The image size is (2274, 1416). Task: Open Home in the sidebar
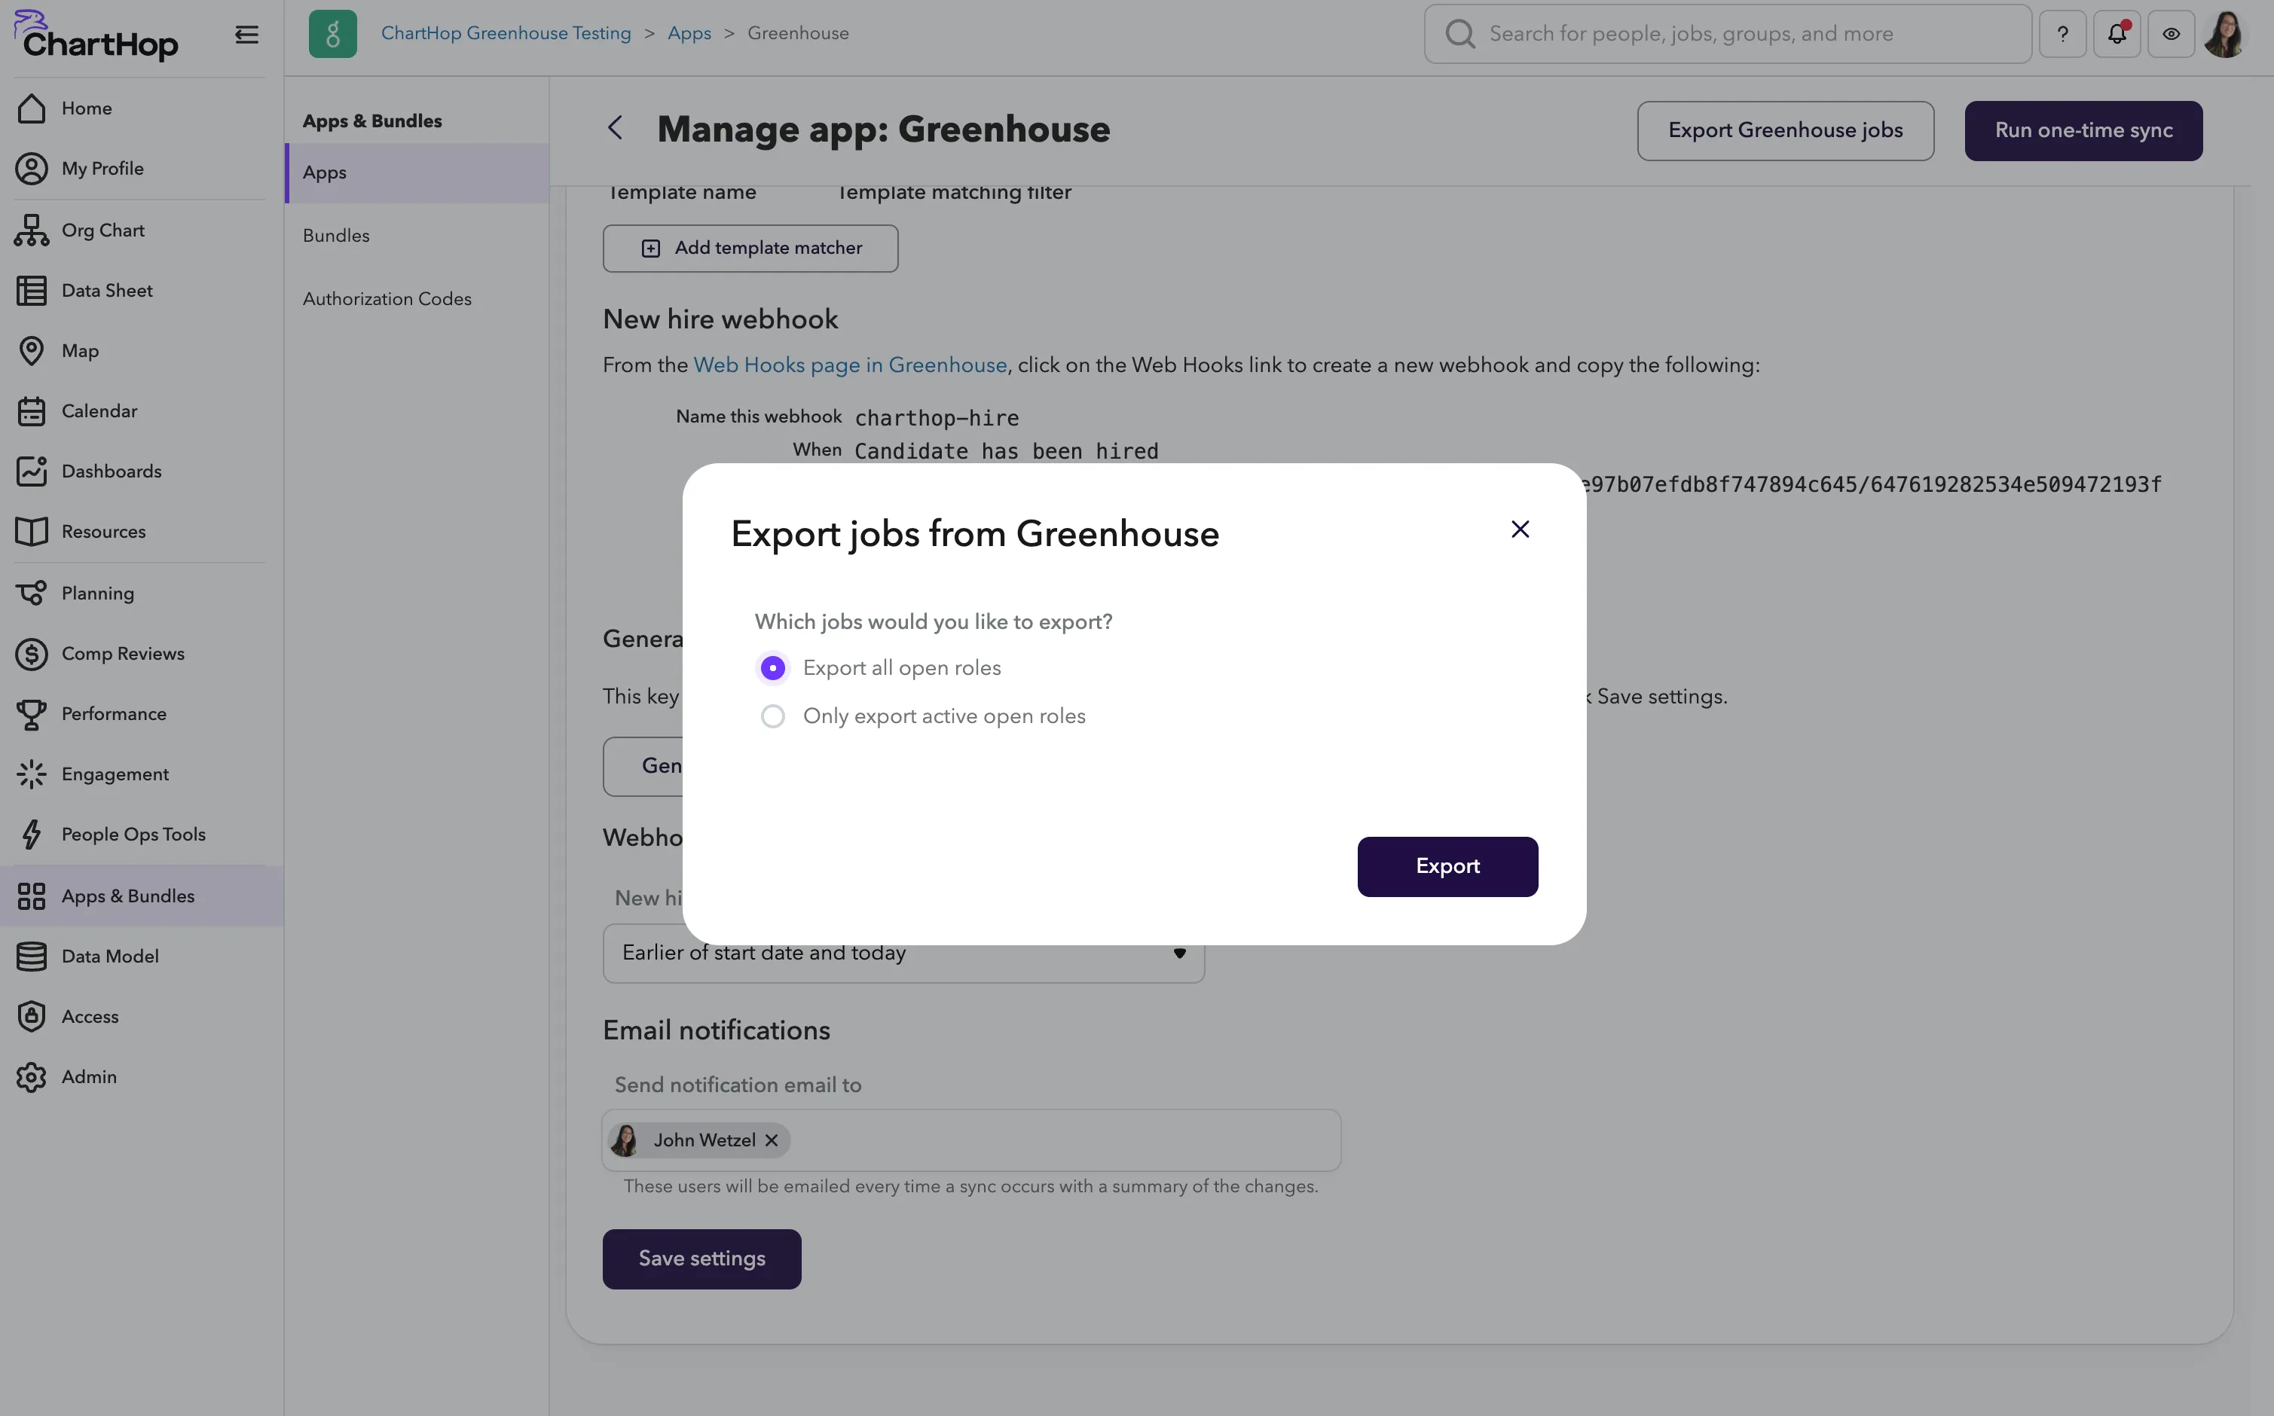coord(140,108)
